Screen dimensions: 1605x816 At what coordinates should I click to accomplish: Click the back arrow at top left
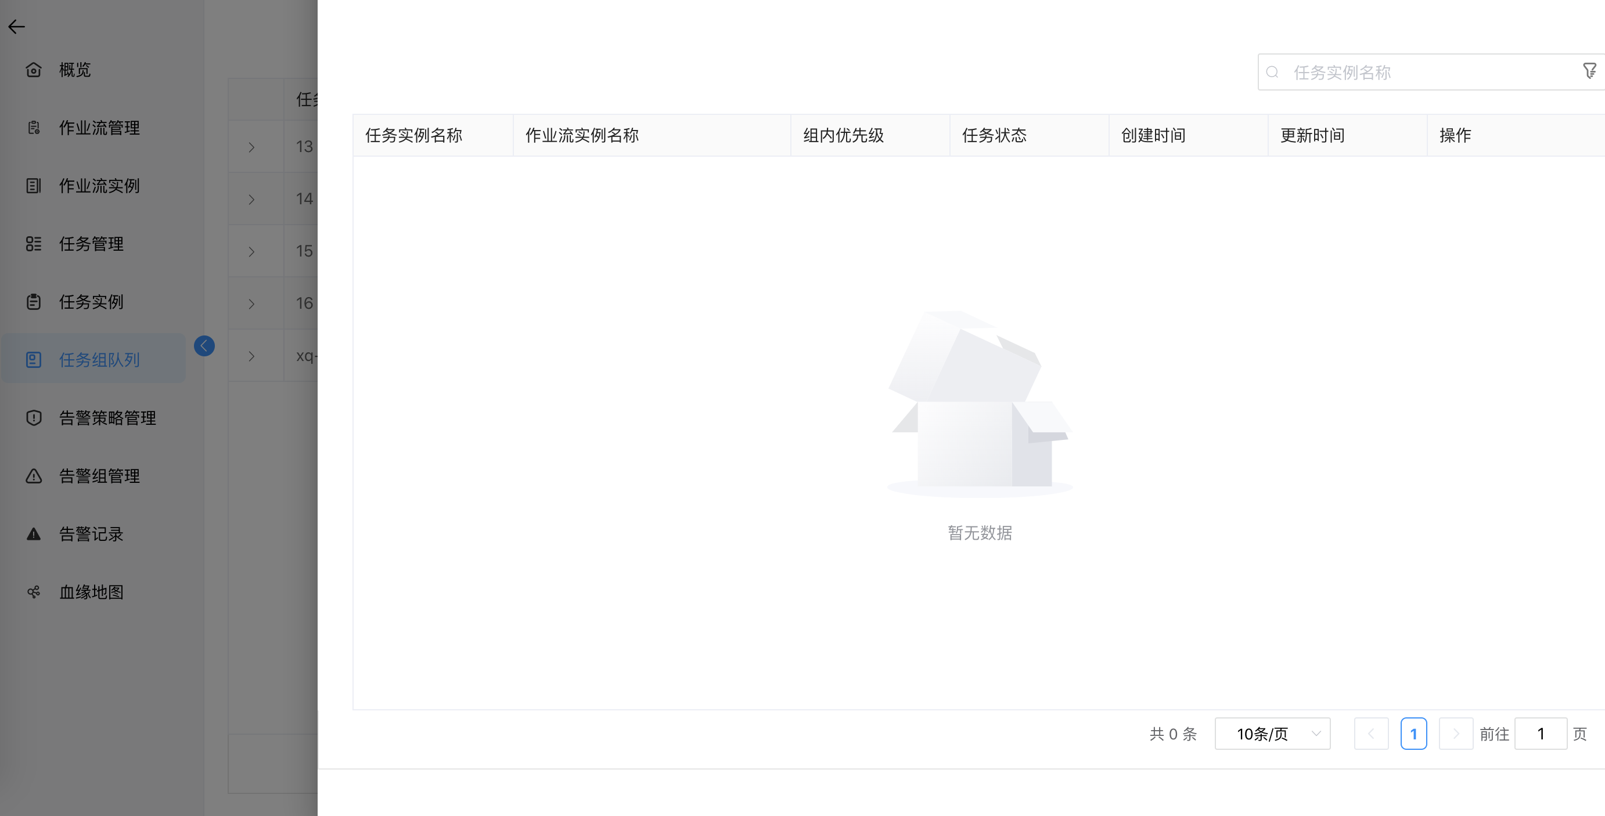pos(17,26)
